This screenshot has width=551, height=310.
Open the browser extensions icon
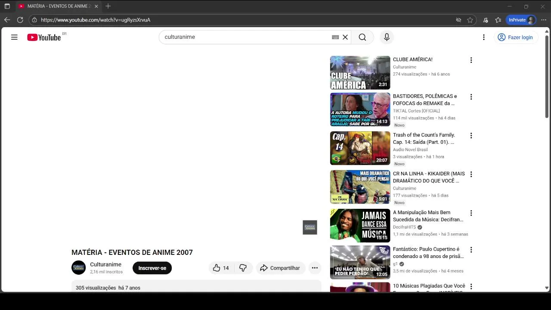(x=486, y=20)
